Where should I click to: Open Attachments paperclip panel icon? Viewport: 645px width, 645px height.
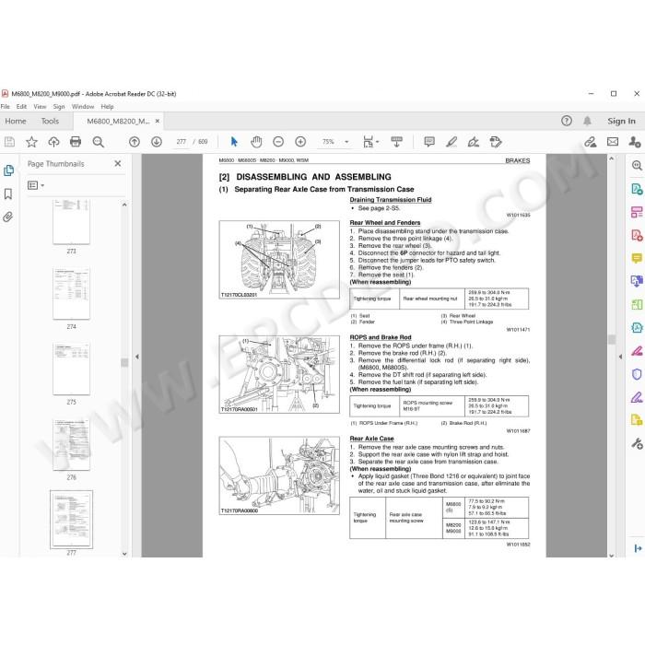(7, 217)
